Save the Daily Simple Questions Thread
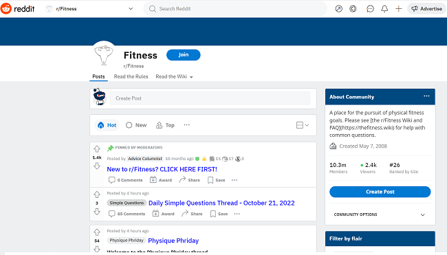Image resolution: width=447 pixels, height=255 pixels. click(x=219, y=214)
